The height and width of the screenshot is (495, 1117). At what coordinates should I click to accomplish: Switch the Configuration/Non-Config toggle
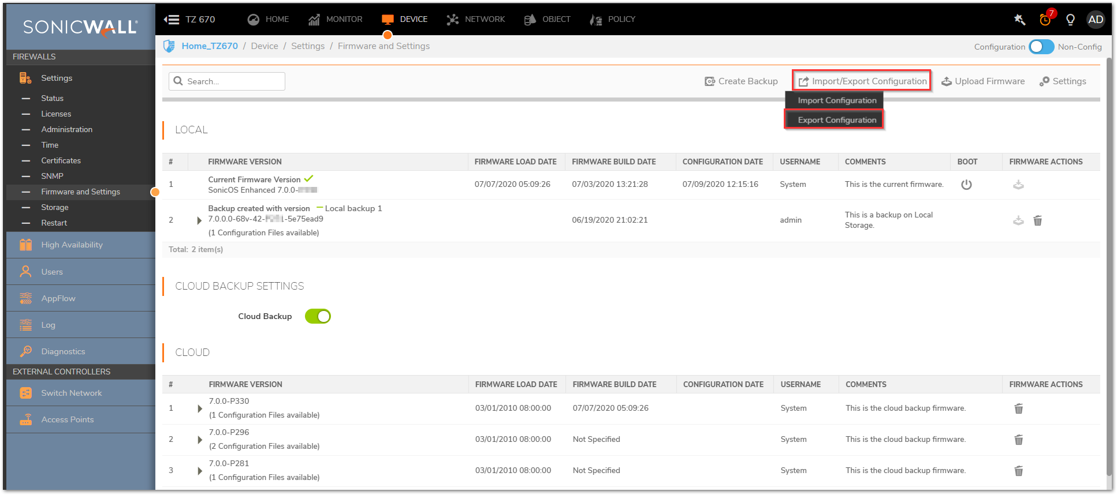pyautogui.click(x=1041, y=47)
